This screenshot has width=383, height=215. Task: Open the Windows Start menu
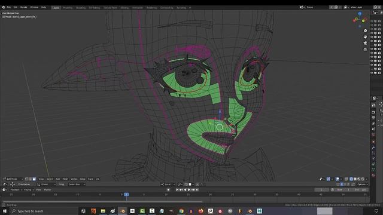(x=4, y=211)
